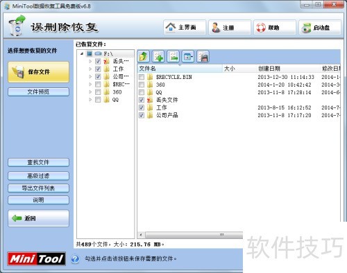Uncheck 丢失文件 checkbox in file list
The width and height of the screenshot is (347, 273).
(142, 100)
